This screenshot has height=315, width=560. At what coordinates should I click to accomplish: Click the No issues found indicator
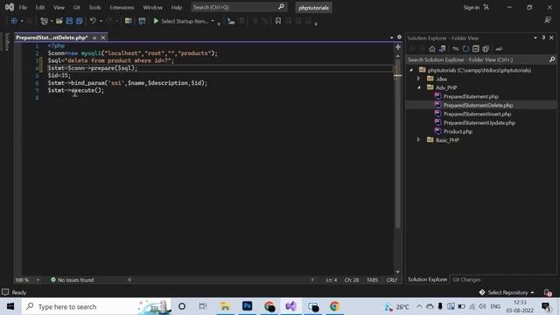pyautogui.click(x=72, y=280)
